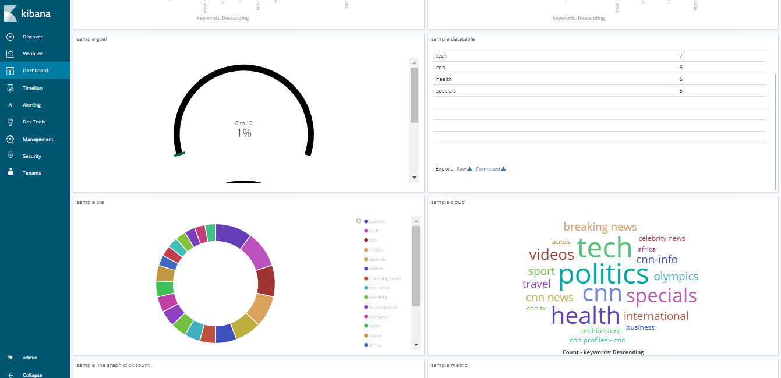Select Discover in the sidebar
This screenshot has width=781, height=378.
click(x=33, y=37)
